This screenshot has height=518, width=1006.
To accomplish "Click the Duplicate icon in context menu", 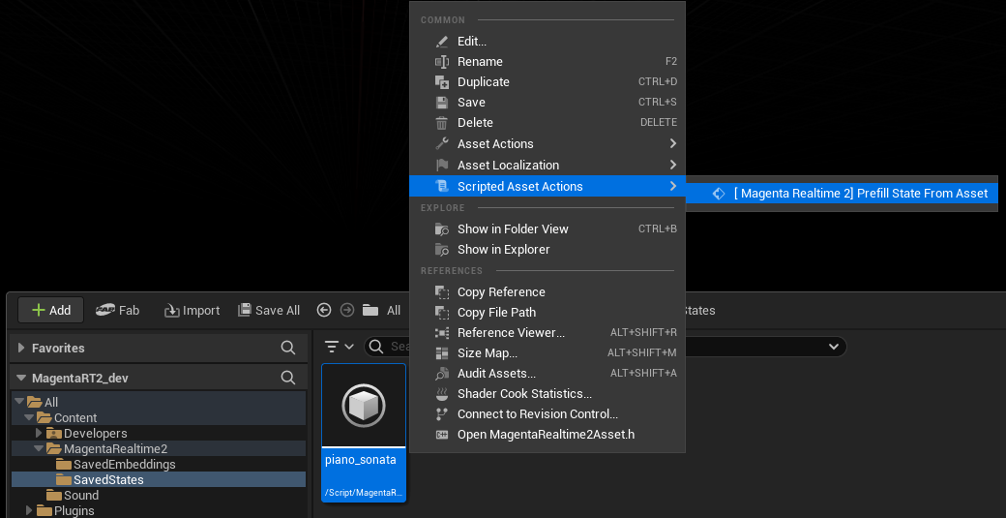I will tap(441, 82).
